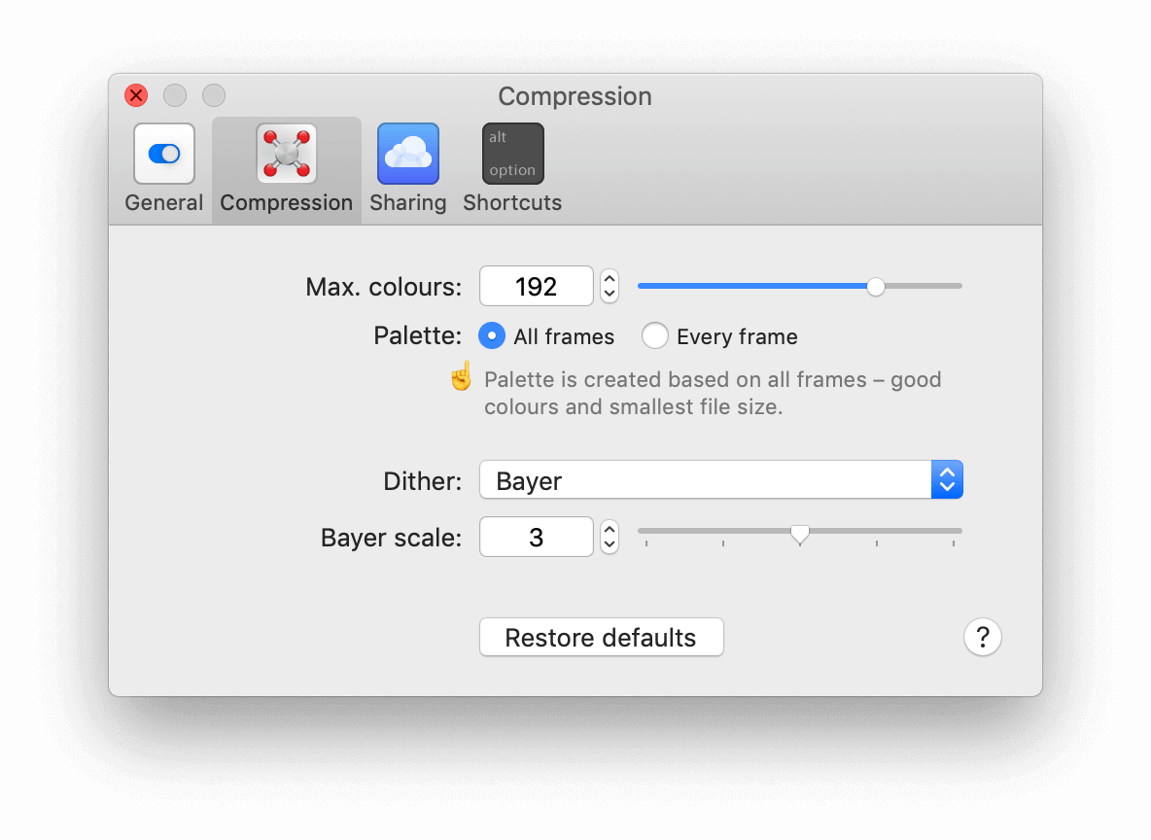Viewport: 1151px width, 840px height.
Task: Click the toggle-switch icon above General
Action: (x=163, y=153)
